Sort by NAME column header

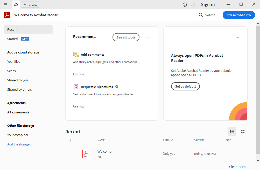101,140
